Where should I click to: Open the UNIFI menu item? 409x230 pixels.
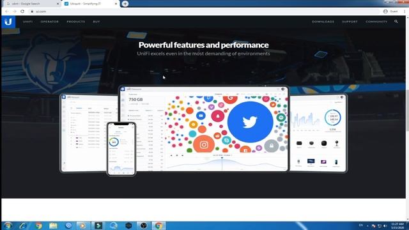click(28, 22)
